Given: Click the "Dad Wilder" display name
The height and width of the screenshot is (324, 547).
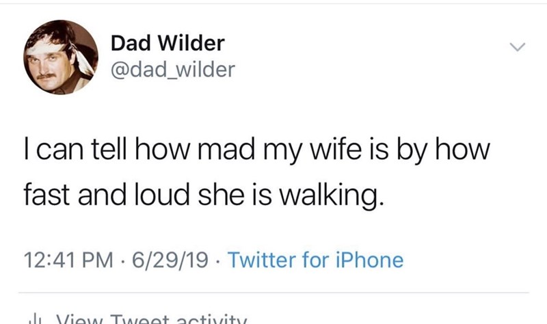Looking at the screenshot, I should click(167, 44).
